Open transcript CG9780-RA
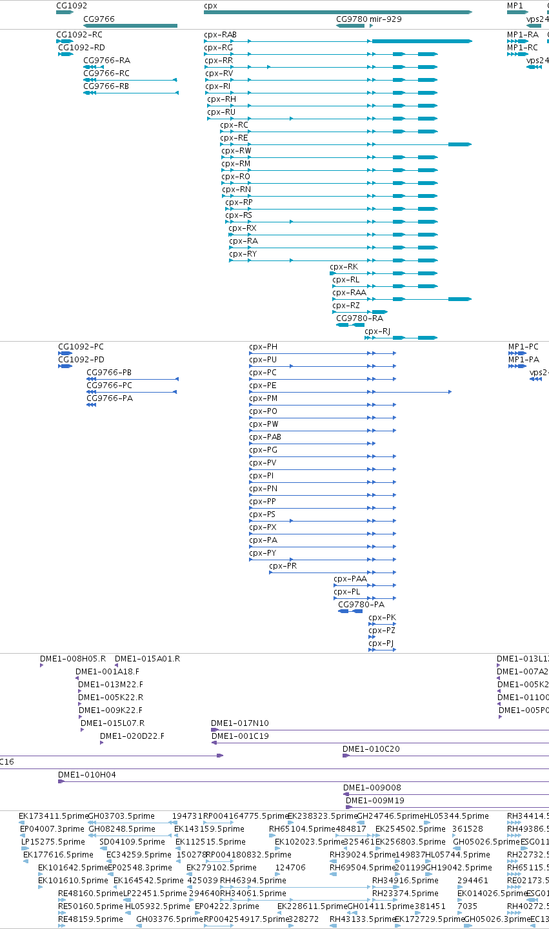The height and width of the screenshot is (929, 549). pos(360,318)
